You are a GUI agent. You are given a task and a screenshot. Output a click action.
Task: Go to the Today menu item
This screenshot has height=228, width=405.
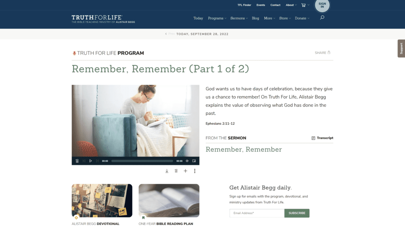click(x=198, y=18)
